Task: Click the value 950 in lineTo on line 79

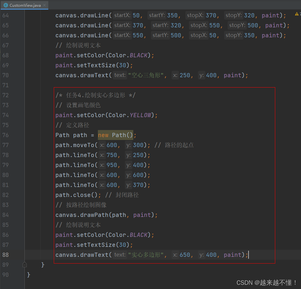Action: (112, 165)
